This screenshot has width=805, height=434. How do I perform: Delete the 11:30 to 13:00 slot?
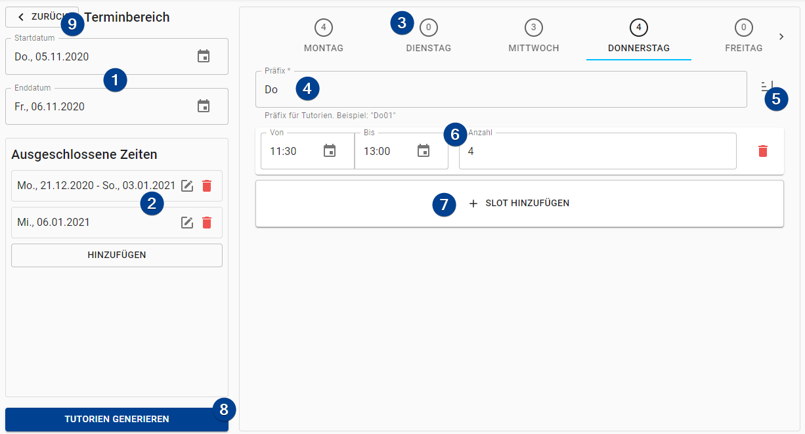point(763,151)
